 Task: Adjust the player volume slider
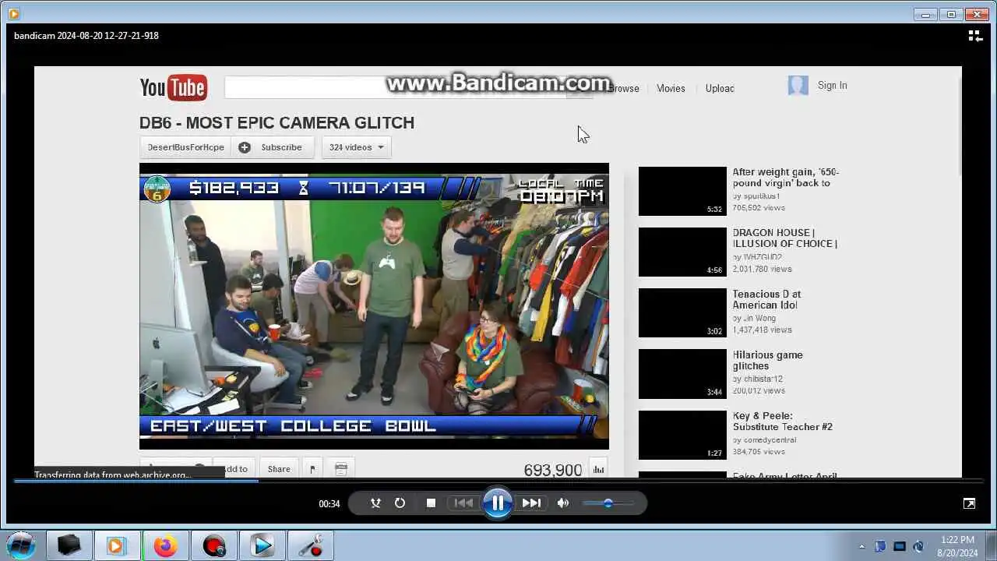[x=608, y=503]
